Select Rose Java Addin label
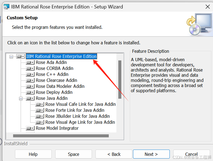This screenshot has height=161, width=213. 52,98
